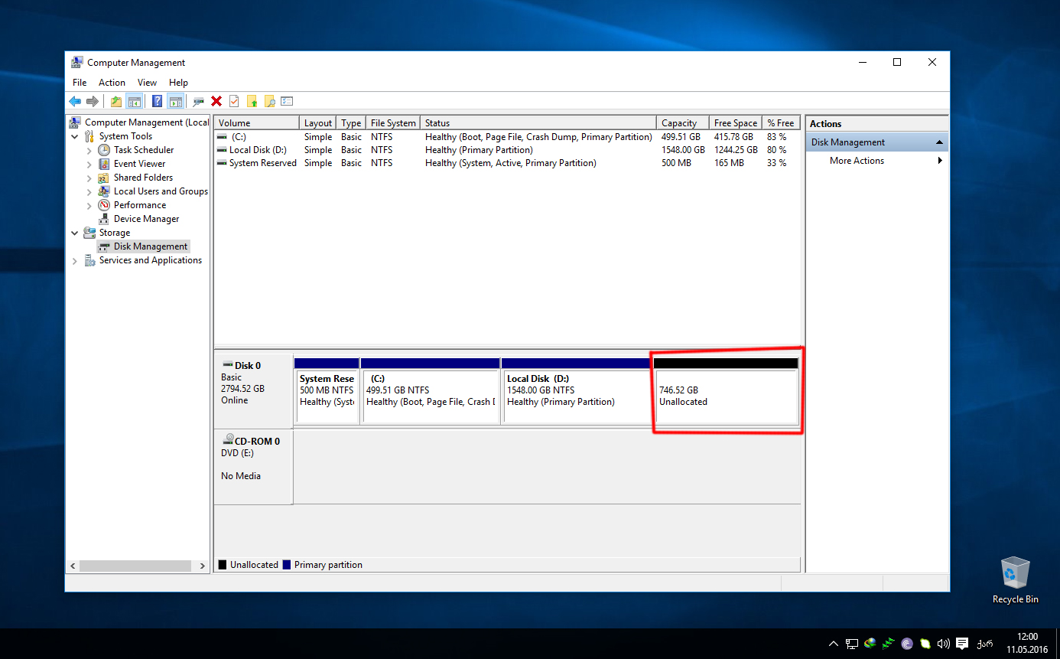Click the tree pane horizontal scrollbar thumb
The height and width of the screenshot is (659, 1060).
pyautogui.click(x=135, y=566)
